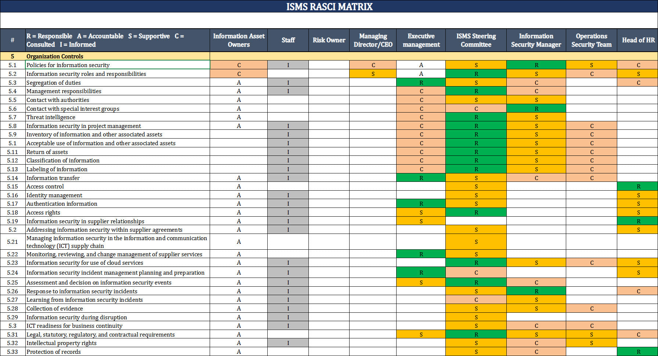Select the Policies for information security cell

tap(117, 65)
